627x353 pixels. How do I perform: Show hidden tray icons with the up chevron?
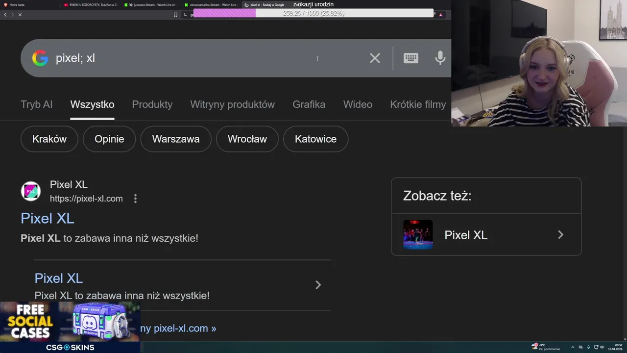(573, 347)
